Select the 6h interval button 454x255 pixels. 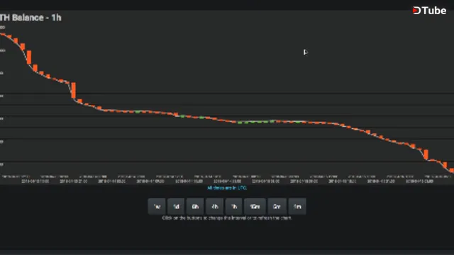(195, 206)
